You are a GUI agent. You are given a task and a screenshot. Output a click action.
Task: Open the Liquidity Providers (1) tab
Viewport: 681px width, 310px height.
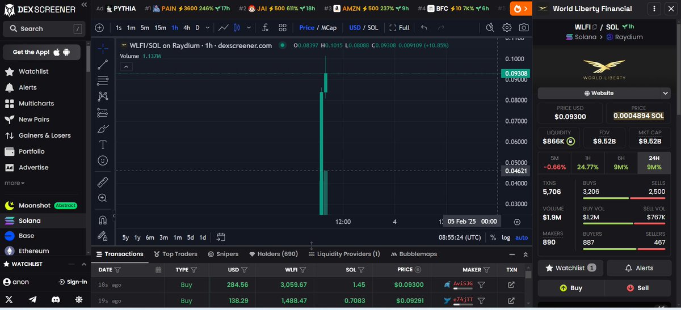(x=344, y=254)
